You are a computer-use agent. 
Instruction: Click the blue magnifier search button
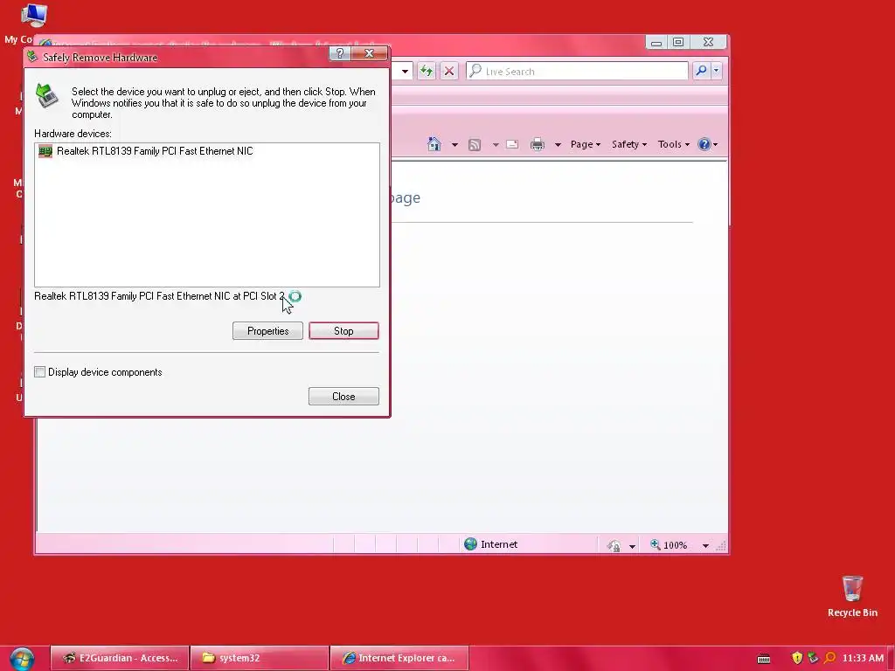(701, 71)
